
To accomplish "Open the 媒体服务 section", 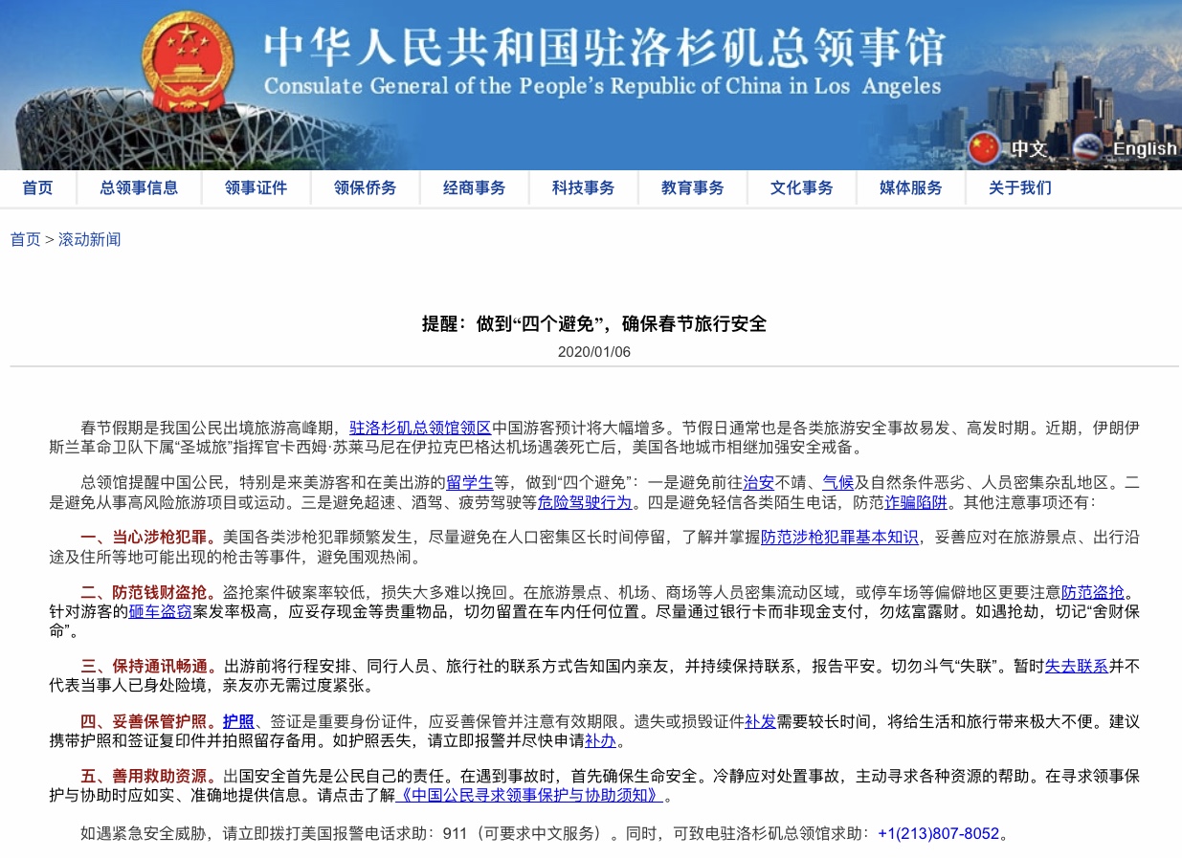I will click(x=910, y=187).
